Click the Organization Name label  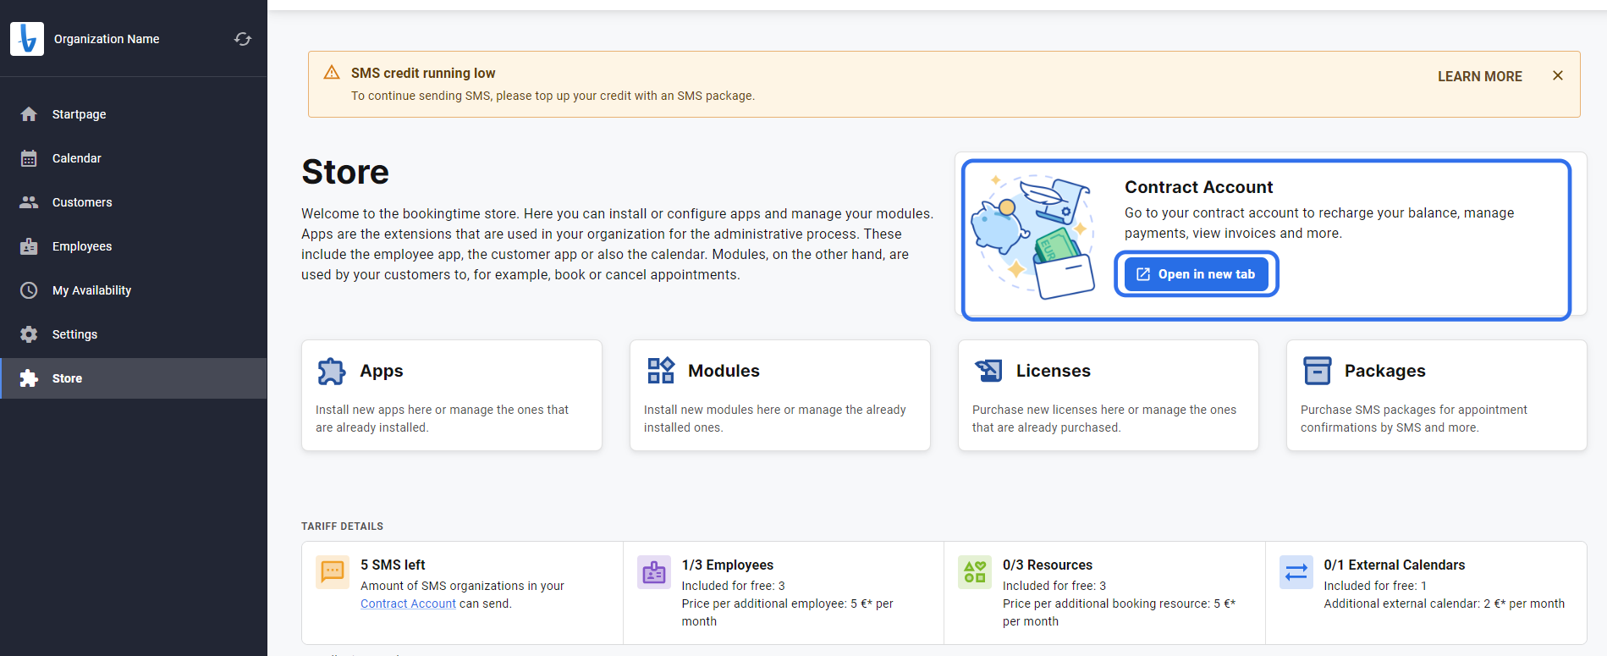click(107, 39)
